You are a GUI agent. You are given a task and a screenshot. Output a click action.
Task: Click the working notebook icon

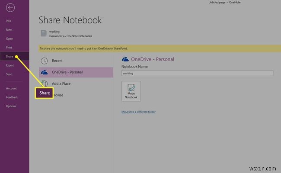(44, 33)
